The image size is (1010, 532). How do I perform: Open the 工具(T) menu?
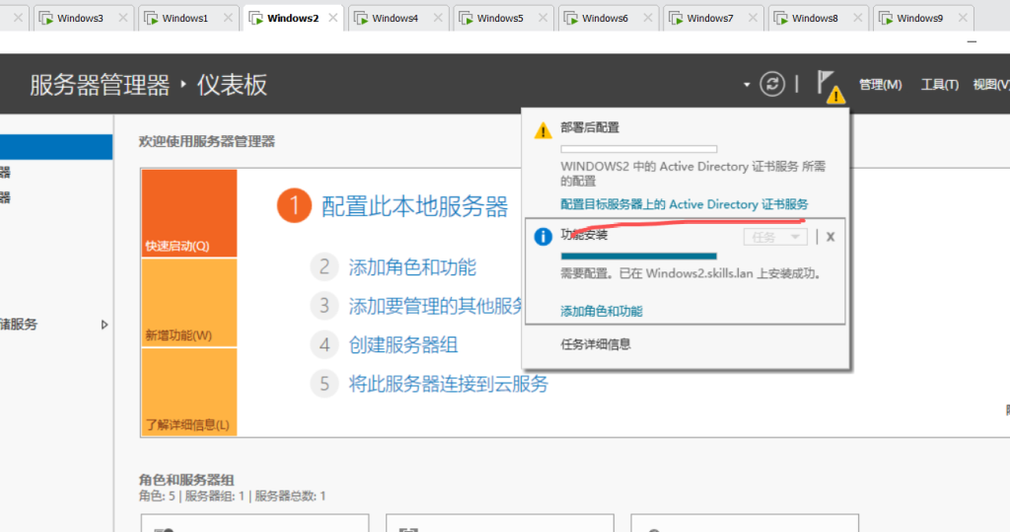[939, 86]
